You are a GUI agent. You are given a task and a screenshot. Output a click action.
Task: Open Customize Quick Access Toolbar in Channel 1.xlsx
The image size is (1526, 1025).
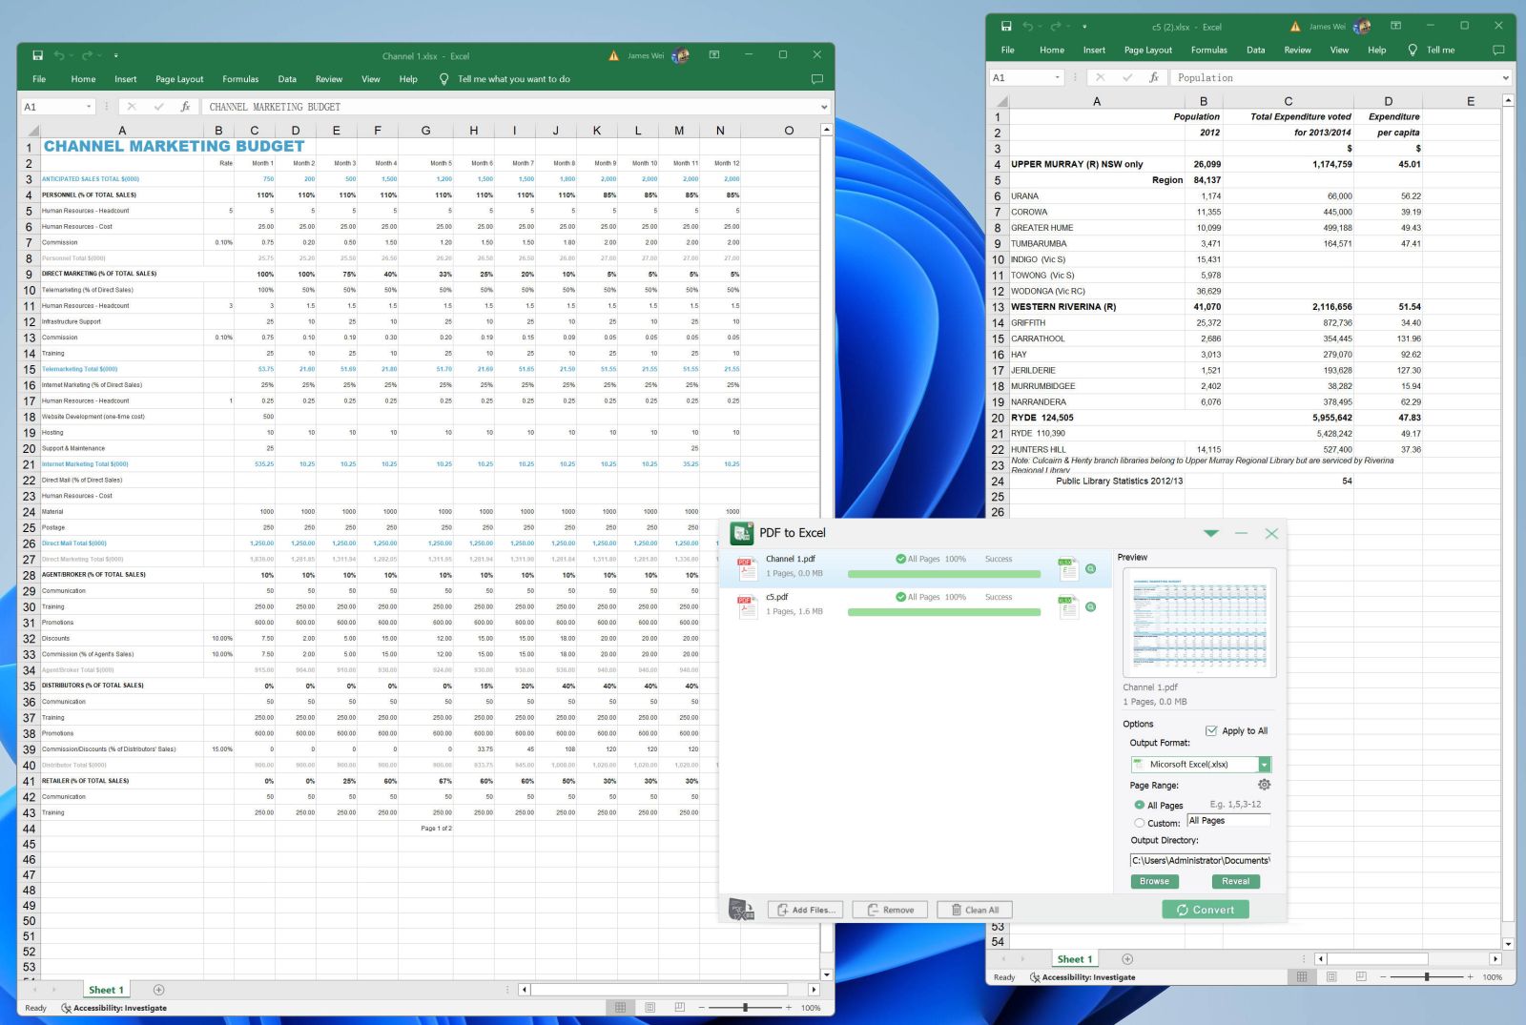(x=116, y=55)
